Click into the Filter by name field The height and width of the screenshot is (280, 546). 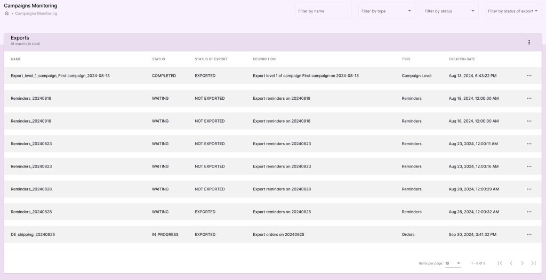[x=323, y=11]
